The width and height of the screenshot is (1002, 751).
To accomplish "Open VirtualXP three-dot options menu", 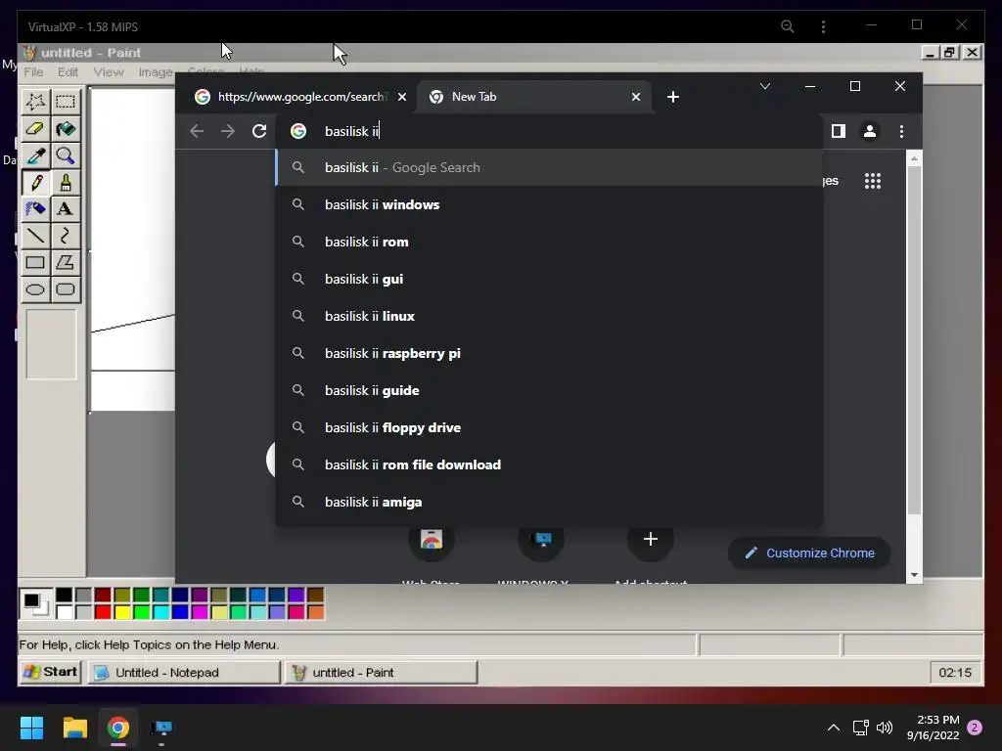I will click(823, 26).
